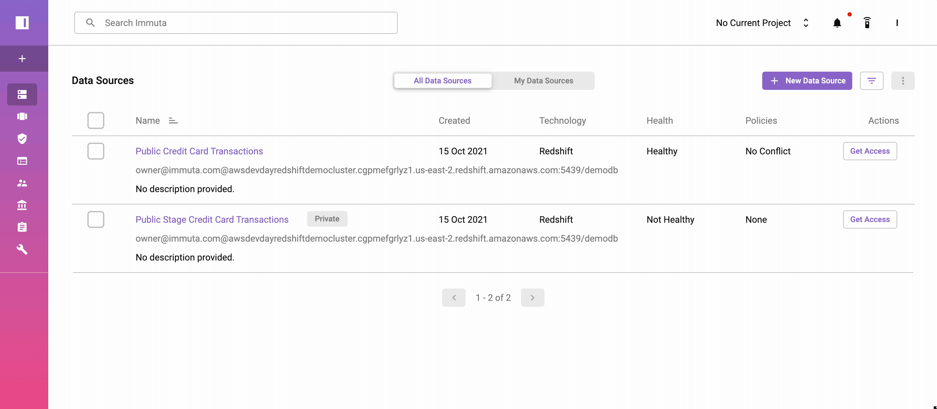Open People sidebar icon
The height and width of the screenshot is (409, 937).
(x=22, y=183)
